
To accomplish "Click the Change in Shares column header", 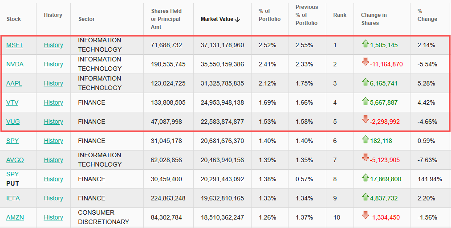I will 374,19.
